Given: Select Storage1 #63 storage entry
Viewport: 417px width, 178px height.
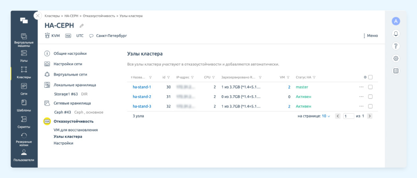Looking at the screenshot, I should click(71, 94).
